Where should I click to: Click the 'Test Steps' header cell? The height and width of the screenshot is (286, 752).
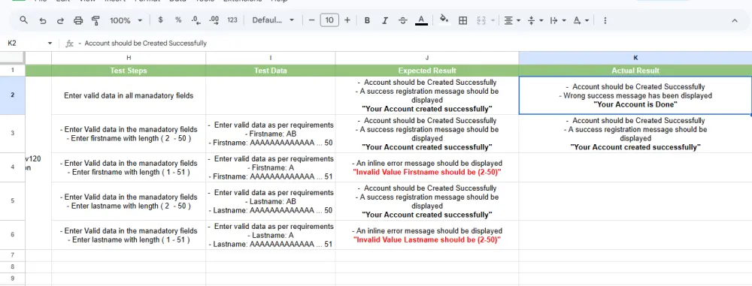(129, 71)
